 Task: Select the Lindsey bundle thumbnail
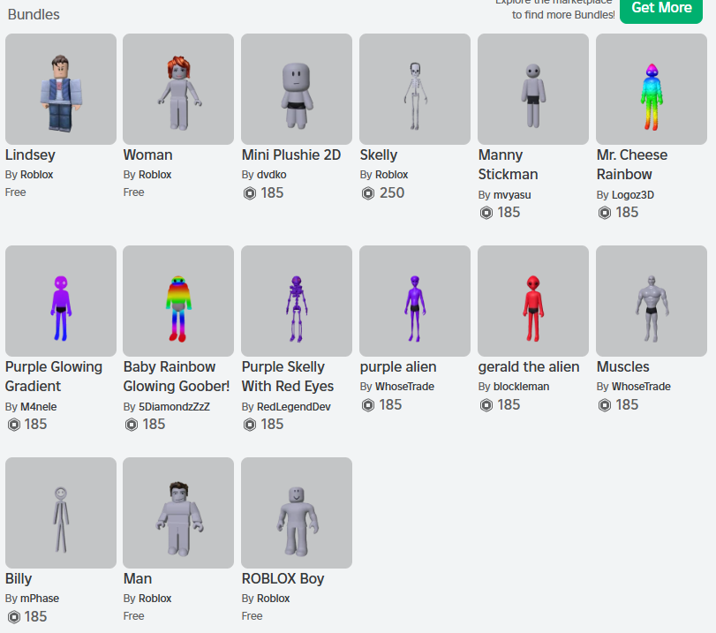point(61,89)
